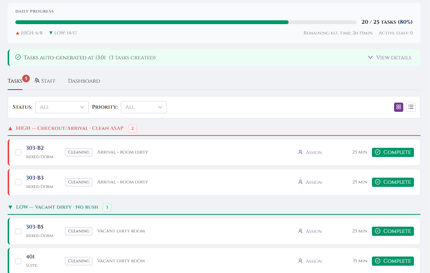This screenshot has width=430, height=273.
Task: Select the checkbox for room 303-B3
Action: 18,182
